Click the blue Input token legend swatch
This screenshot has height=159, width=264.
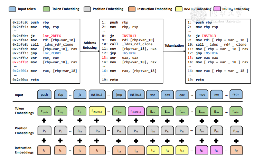12,9
